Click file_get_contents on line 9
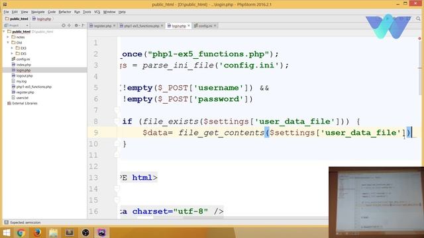424x238 pixels. pyautogui.click(x=221, y=133)
